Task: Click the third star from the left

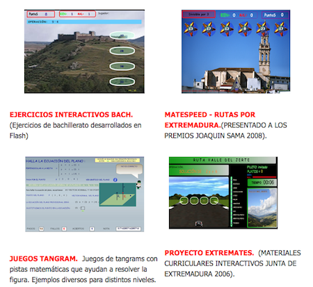Action: point(227,29)
